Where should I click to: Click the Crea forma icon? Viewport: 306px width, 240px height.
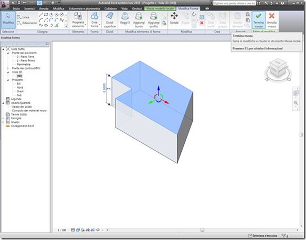click(x=94, y=16)
